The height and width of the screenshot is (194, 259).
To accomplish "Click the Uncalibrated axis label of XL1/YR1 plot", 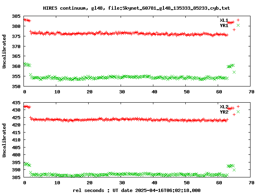I will pyautogui.click(x=4, y=51).
